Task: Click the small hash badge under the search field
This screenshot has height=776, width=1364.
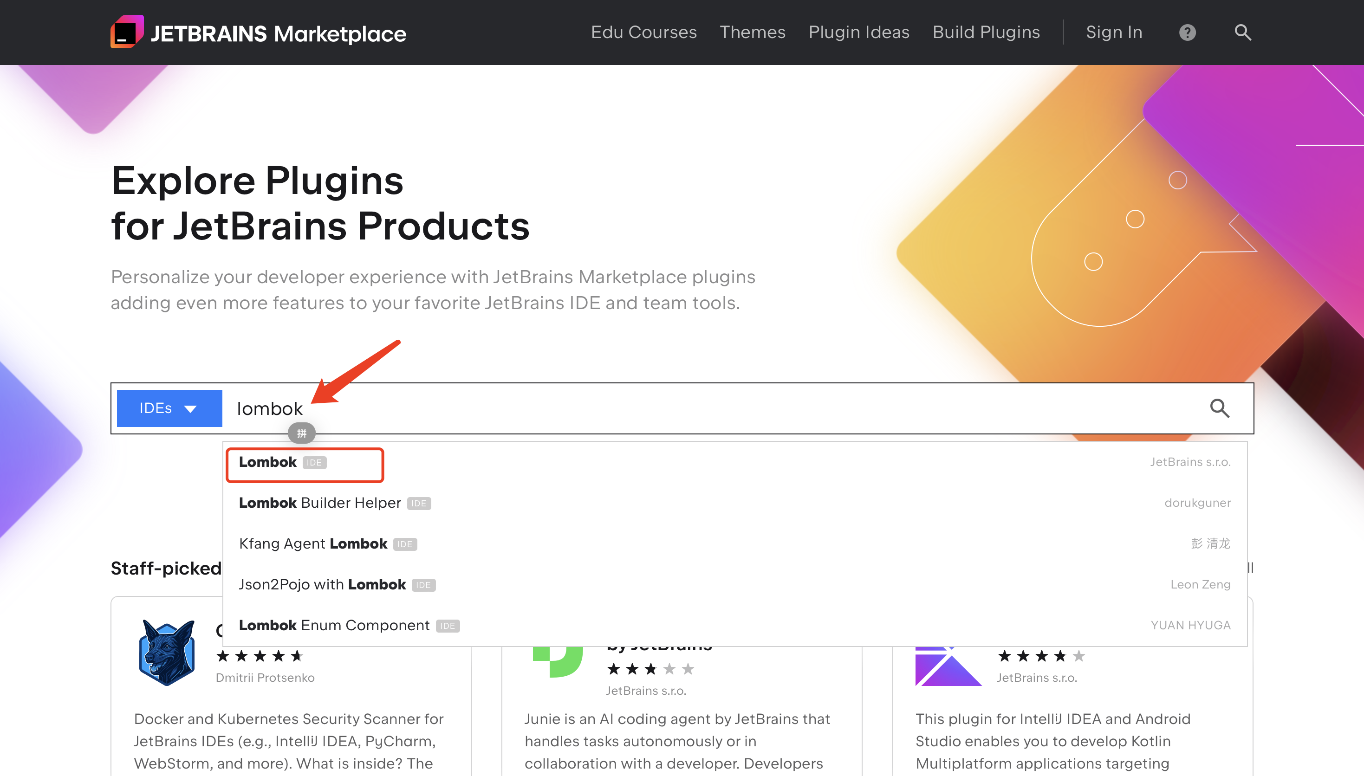Action: [x=302, y=433]
